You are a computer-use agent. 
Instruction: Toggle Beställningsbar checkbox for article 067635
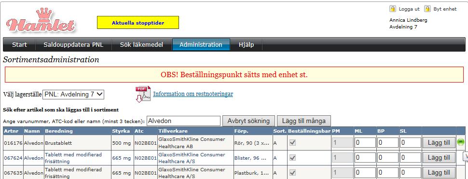(292, 172)
